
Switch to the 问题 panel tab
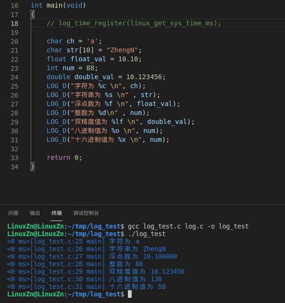[x=13, y=213]
